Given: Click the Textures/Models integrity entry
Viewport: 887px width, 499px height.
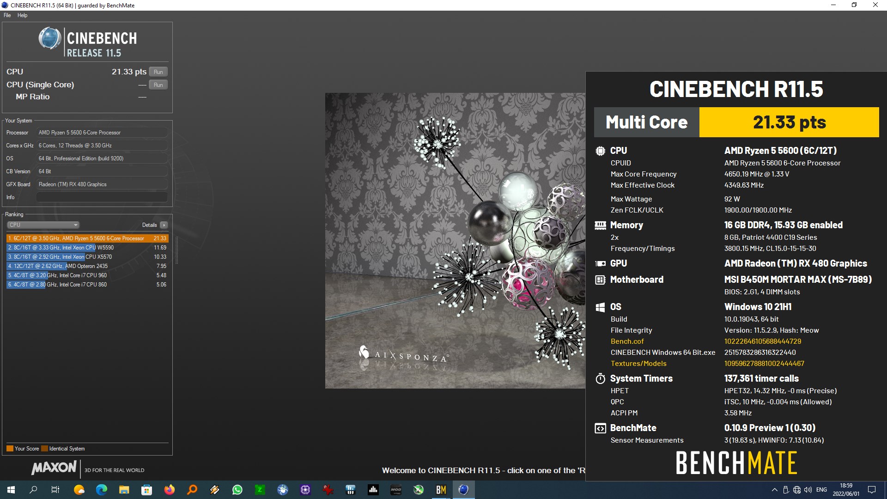Looking at the screenshot, I should coord(638,364).
